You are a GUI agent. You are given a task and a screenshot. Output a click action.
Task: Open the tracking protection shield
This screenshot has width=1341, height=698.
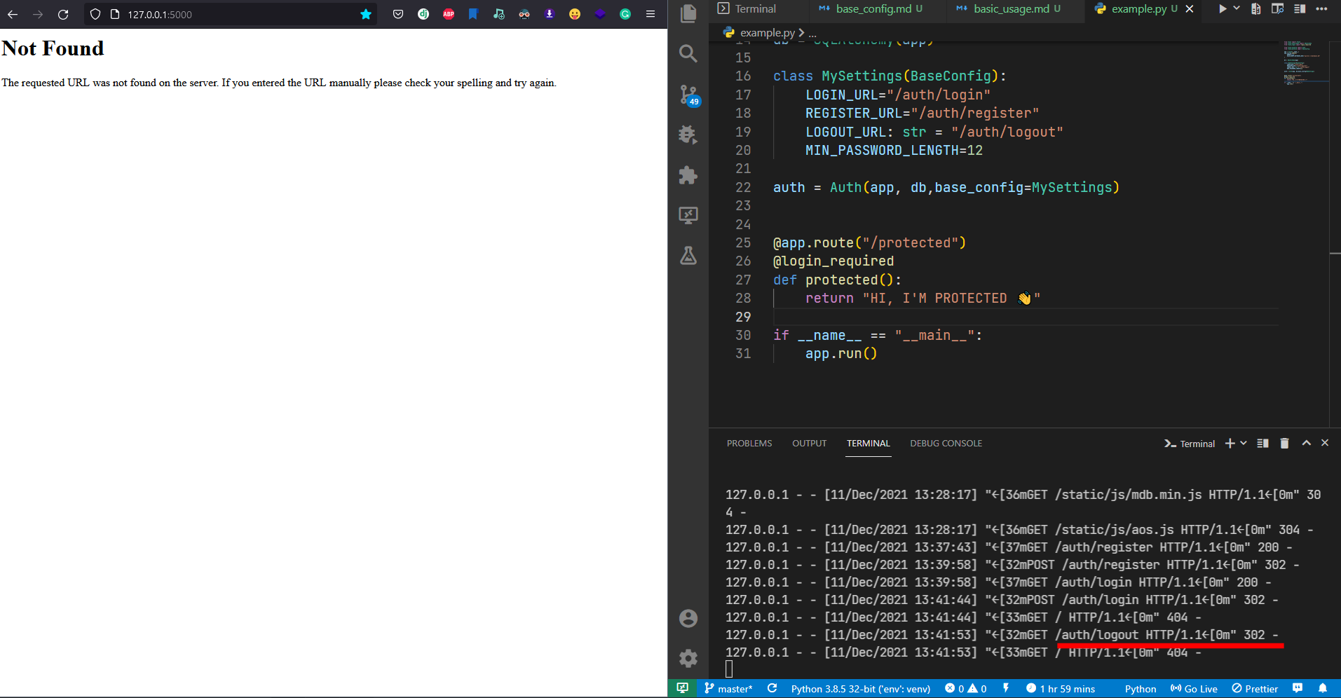[95, 14]
